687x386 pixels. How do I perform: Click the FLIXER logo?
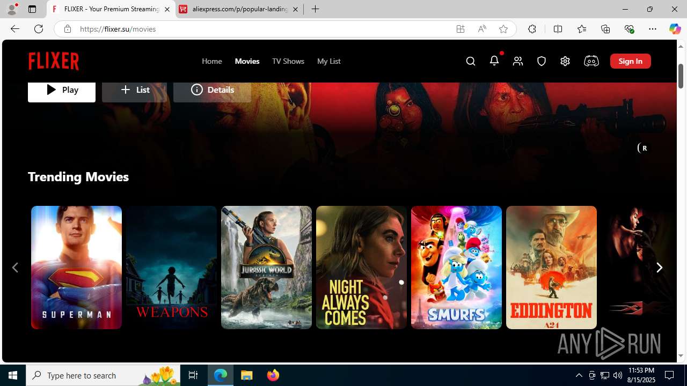pyautogui.click(x=54, y=61)
